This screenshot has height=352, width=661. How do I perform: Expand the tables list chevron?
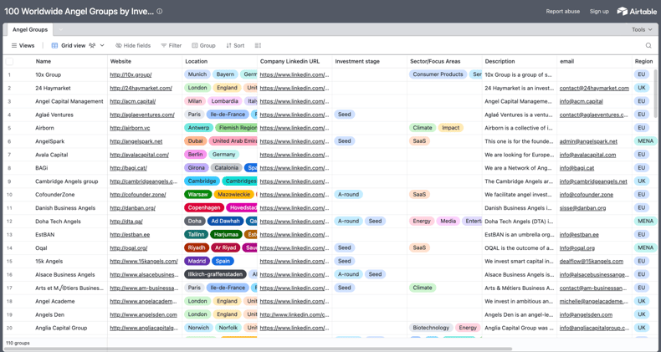(x=60, y=30)
